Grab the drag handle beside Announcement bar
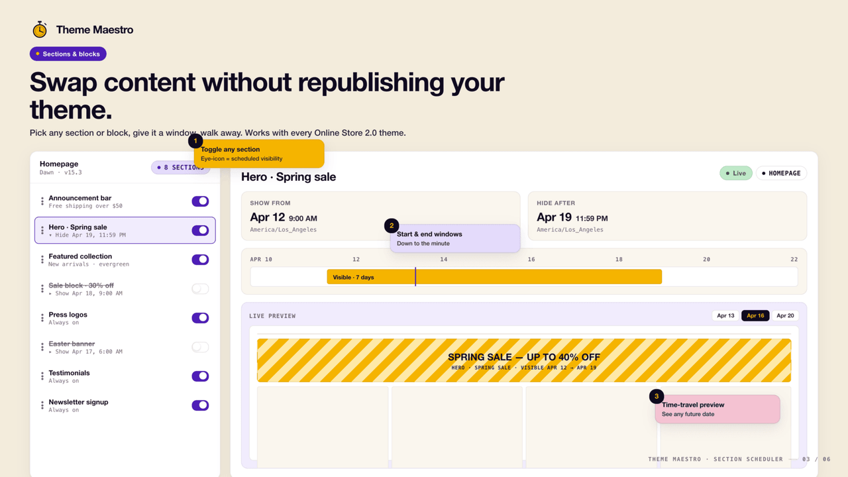848x477 pixels. click(42, 201)
